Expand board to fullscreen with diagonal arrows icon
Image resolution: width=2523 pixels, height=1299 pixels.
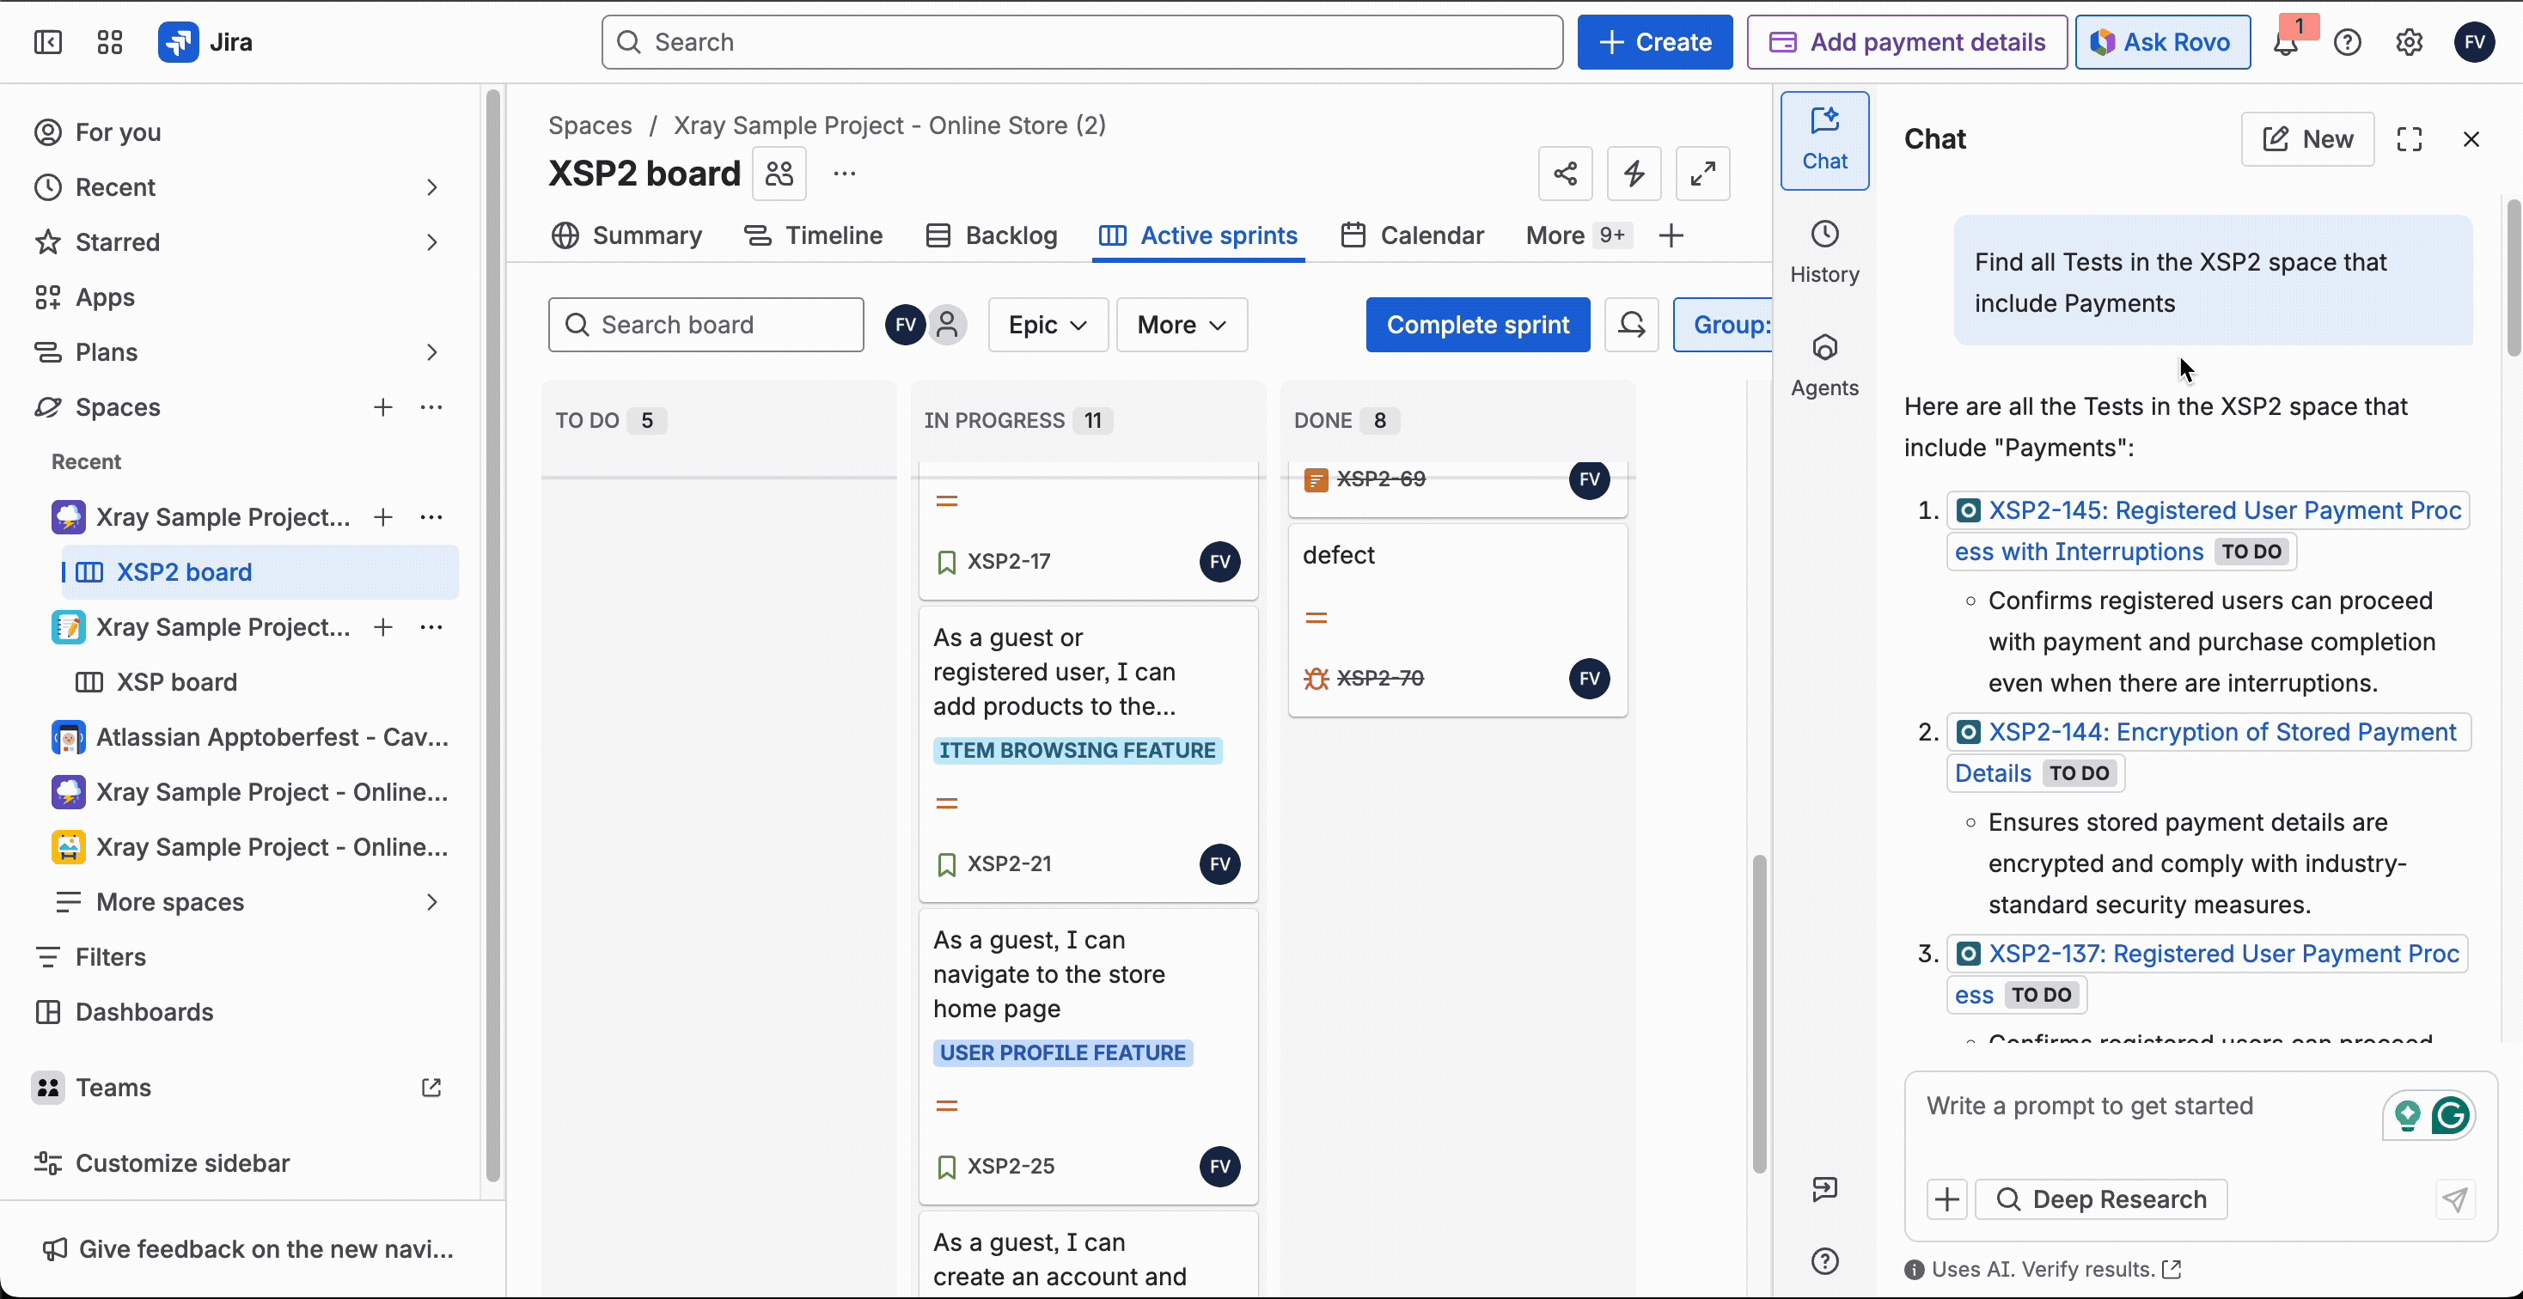pyautogui.click(x=1702, y=174)
